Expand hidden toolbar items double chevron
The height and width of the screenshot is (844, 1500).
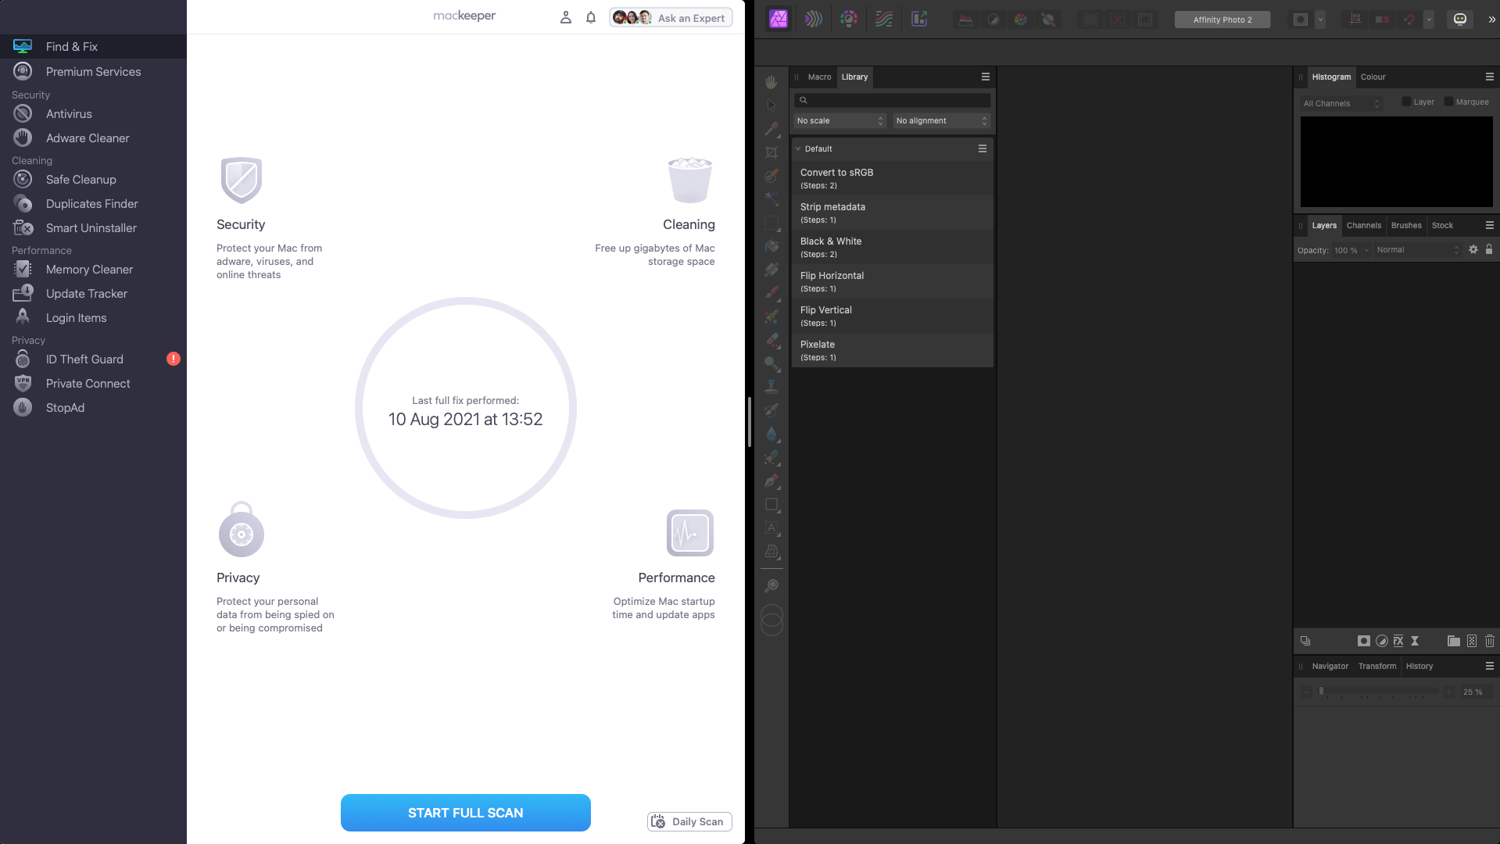coord(1491,20)
